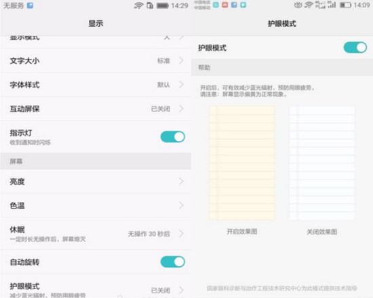
Task: Tap the SIM card icon in left status bar
Action: (150, 5)
